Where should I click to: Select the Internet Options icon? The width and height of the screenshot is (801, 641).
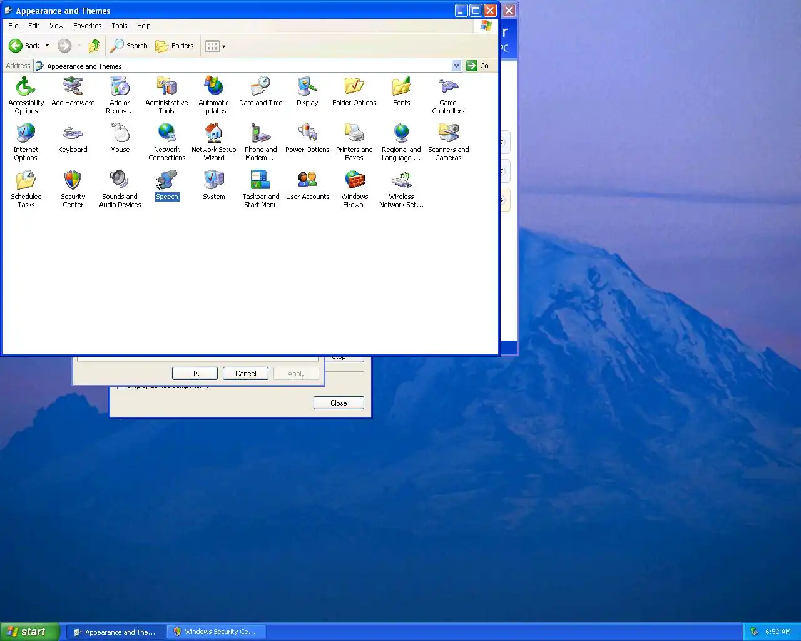(26, 141)
